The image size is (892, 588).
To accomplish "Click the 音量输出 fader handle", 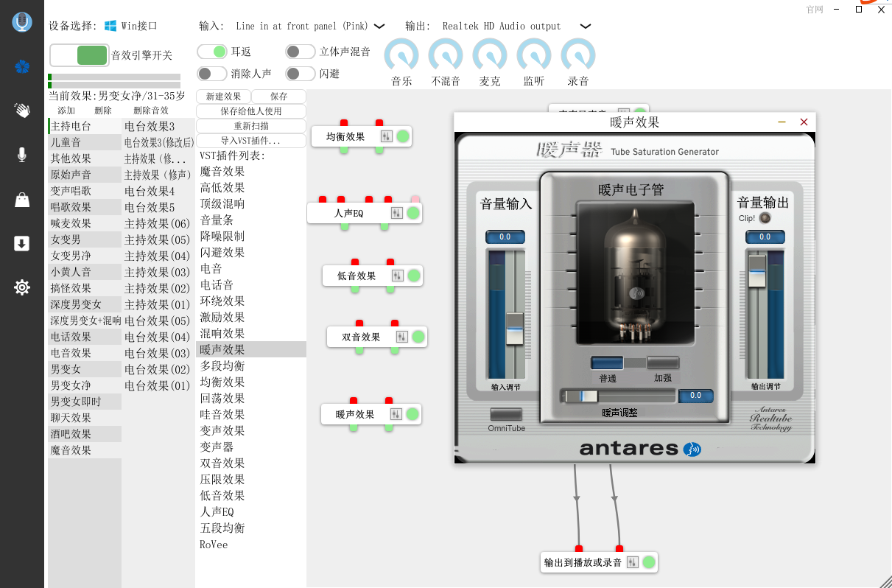I will point(757,271).
